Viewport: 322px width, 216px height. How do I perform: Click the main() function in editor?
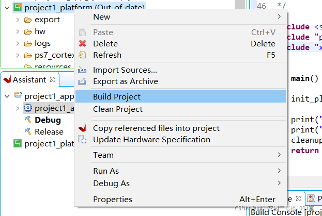click(x=304, y=78)
